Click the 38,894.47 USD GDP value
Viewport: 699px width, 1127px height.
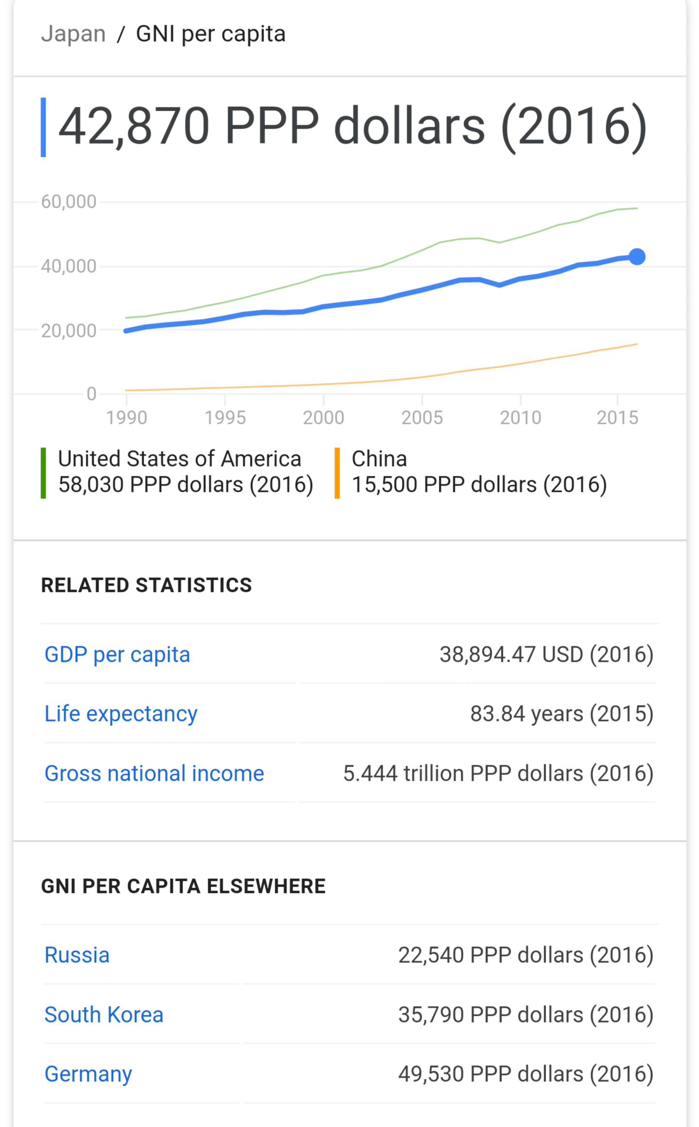point(546,655)
